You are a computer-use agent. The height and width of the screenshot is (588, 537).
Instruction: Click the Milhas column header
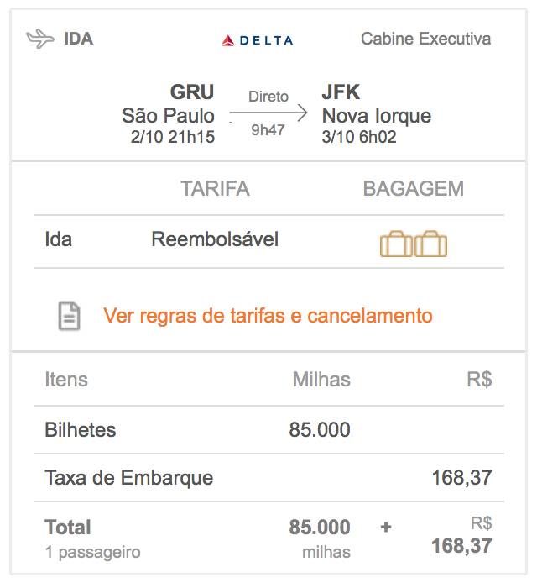pos(321,379)
